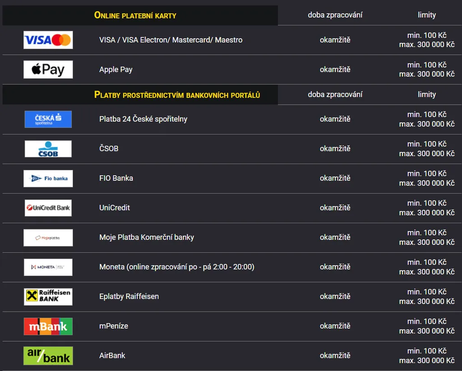Screen dimensions: 462x371
Task: Open Platby prostřednictvím bankovních portálů header
Action: (x=177, y=95)
